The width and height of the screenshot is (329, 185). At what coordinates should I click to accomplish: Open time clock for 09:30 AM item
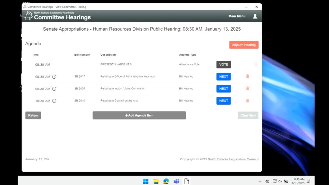click(x=54, y=89)
